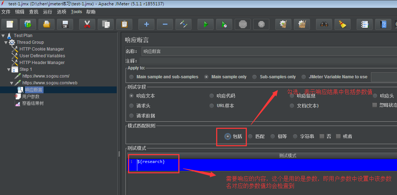This screenshot has height=195, width=397.
Task: Select 响应断言 in the tree
Action: pos(34,90)
